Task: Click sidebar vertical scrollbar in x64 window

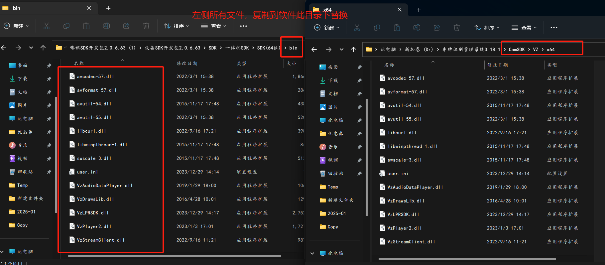Action: click(367, 157)
